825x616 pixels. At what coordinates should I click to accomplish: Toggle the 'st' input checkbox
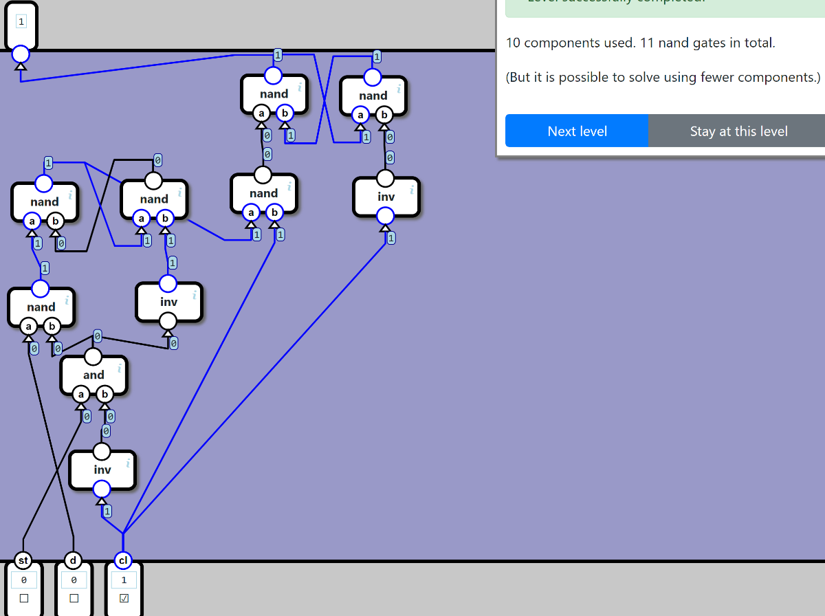pos(24,598)
